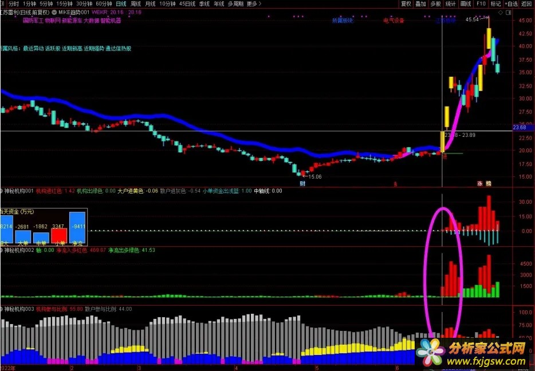Click the 净流出多绿色 value label
This screenshot has width=535, height=371.
(131, 250)
